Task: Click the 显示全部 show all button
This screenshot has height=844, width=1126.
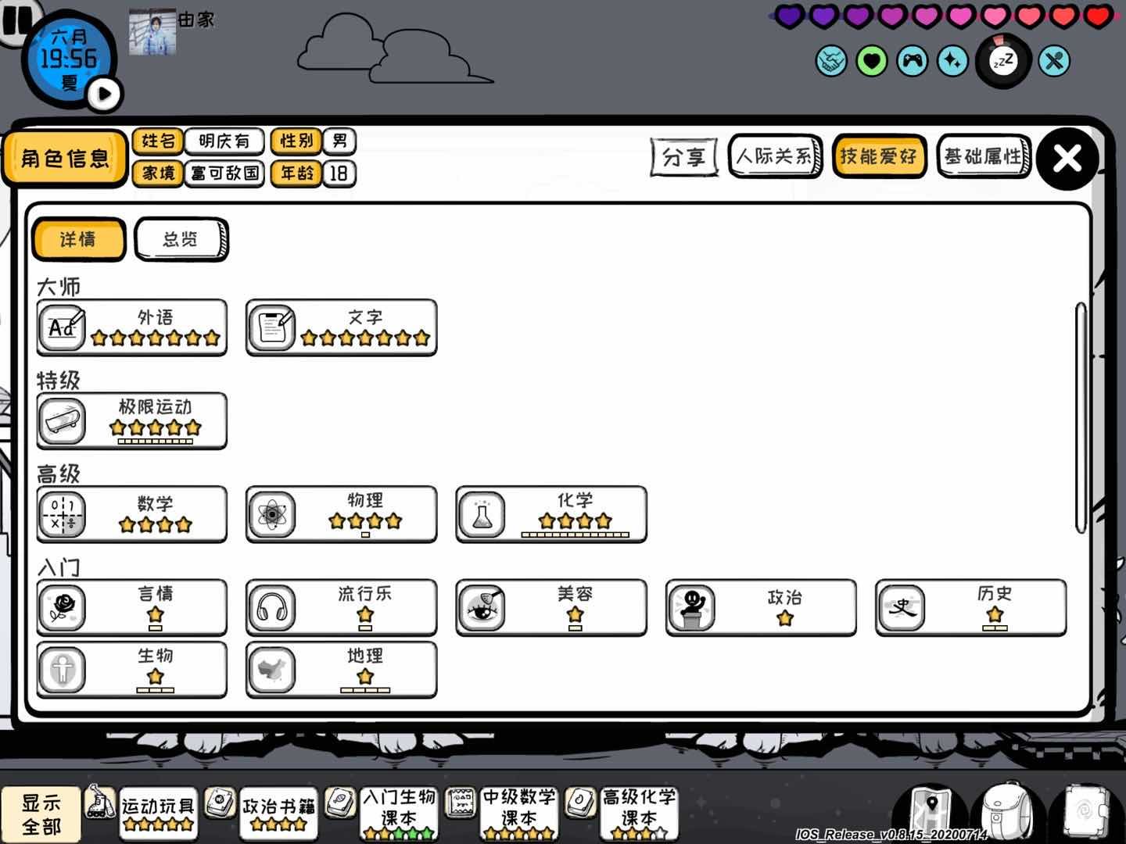Action: coord(41,814)
